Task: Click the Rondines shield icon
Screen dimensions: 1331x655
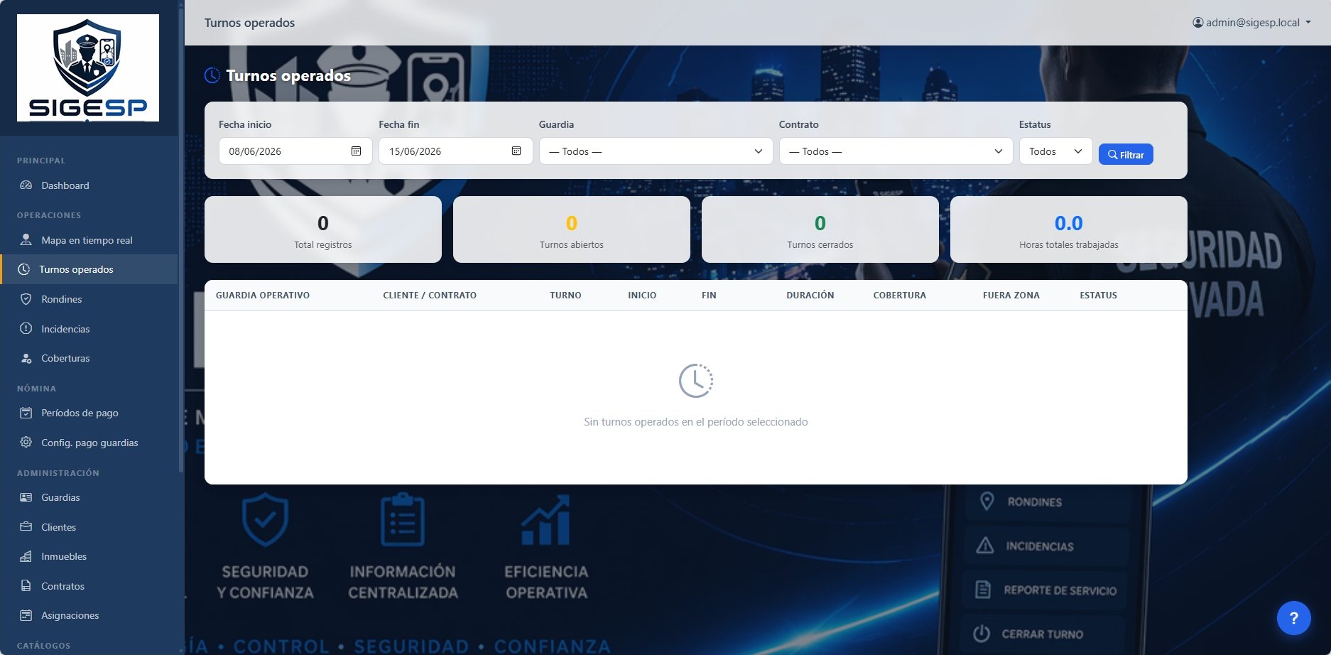Action: pos(26,299)
